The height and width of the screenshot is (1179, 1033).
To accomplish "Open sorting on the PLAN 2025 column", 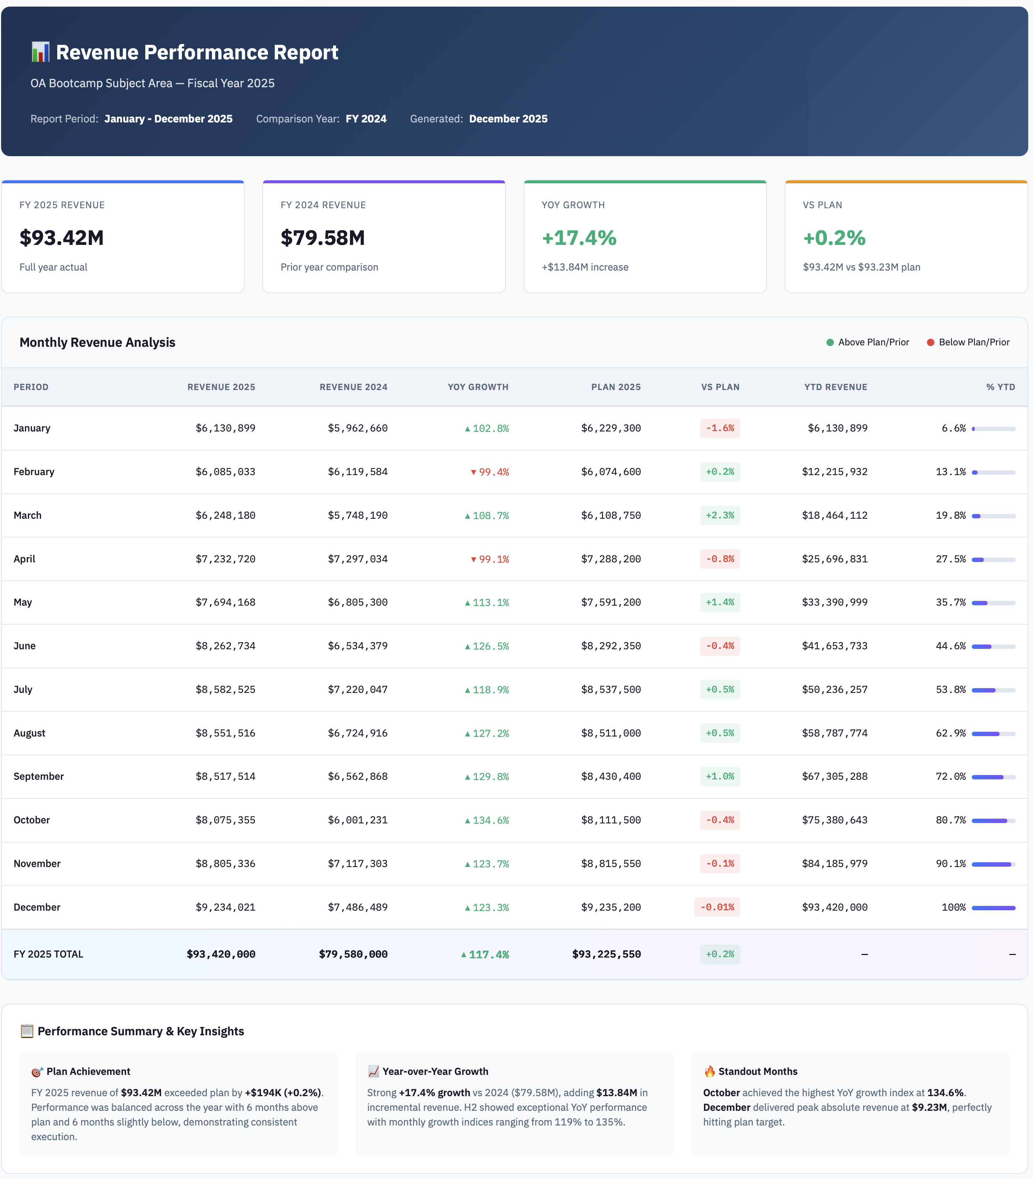I will pyautogui.click(x=616, y=387).
